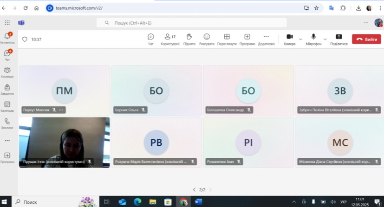Select Прущак Інна video tile
Viewport: 384px width, 207px height.
64,139
